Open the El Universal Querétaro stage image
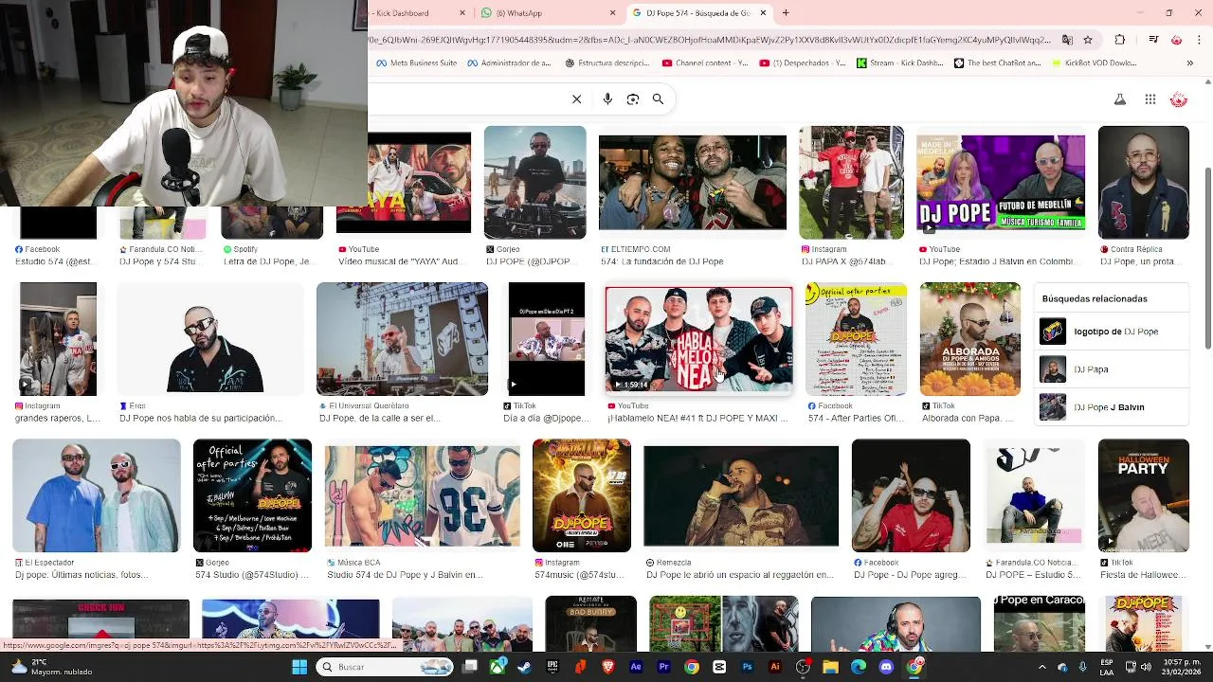Viewport: 1213px width, 682px height. point(402,339)
